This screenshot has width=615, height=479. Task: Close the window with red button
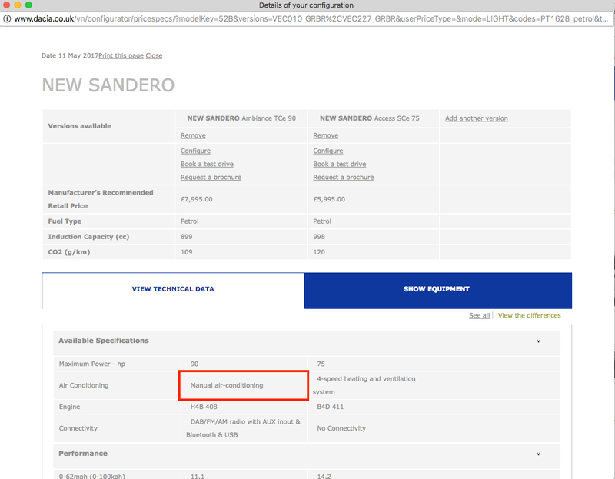pos(7,5)
